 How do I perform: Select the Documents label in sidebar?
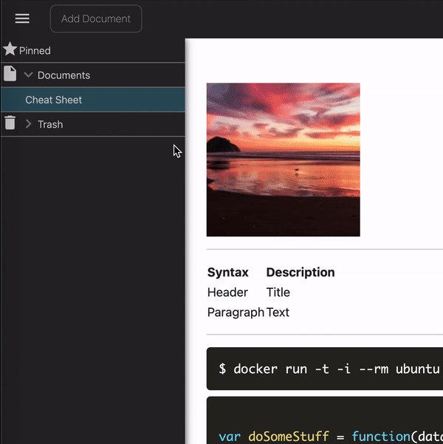(x=63, y=75)
